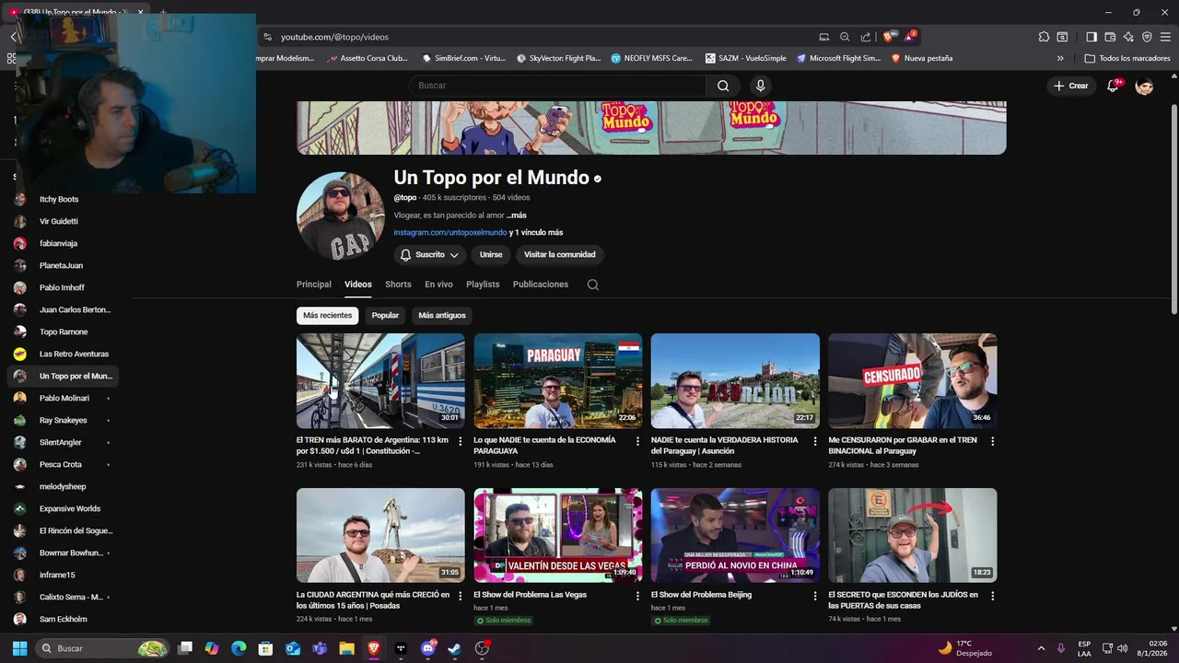Expand channel description with ...más

516,215
